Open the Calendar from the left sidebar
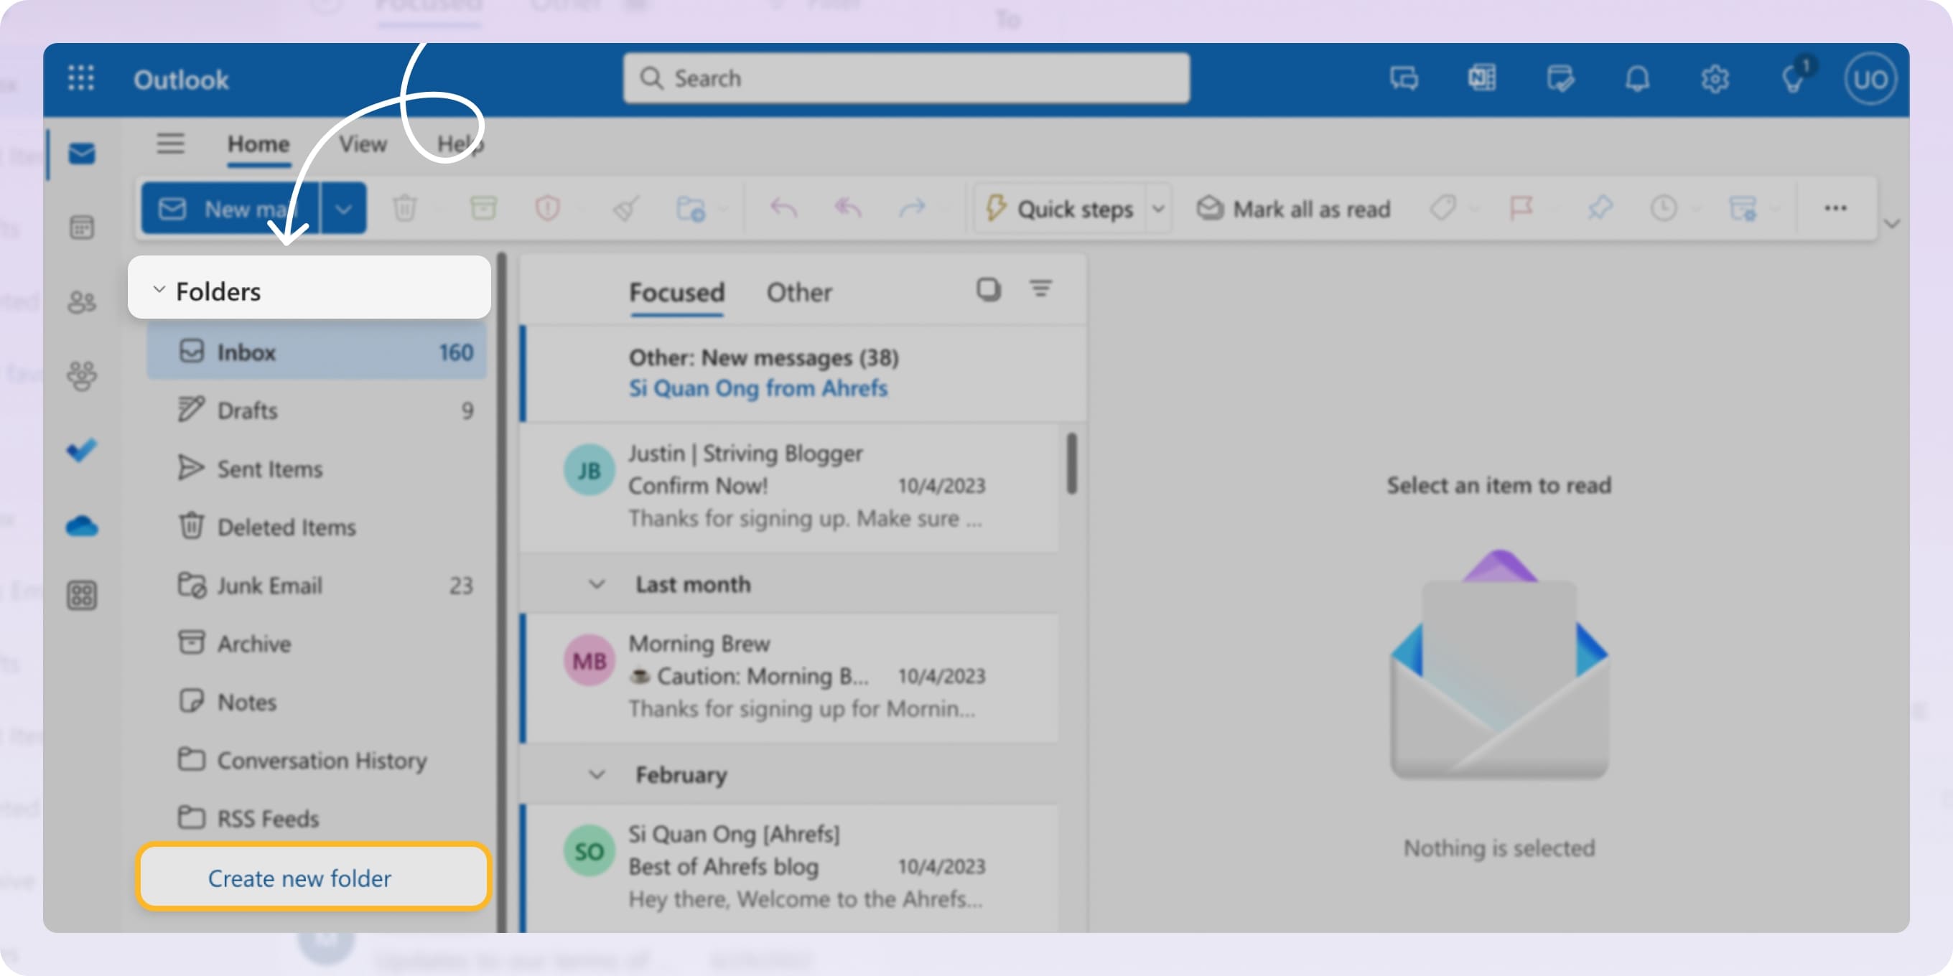The height and width of the screenshot is (976, 1953). tap(82, 227)
